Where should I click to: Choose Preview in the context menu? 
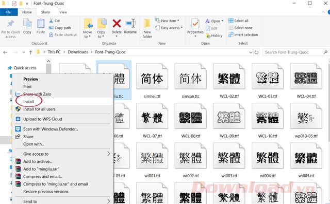(63, 79)
